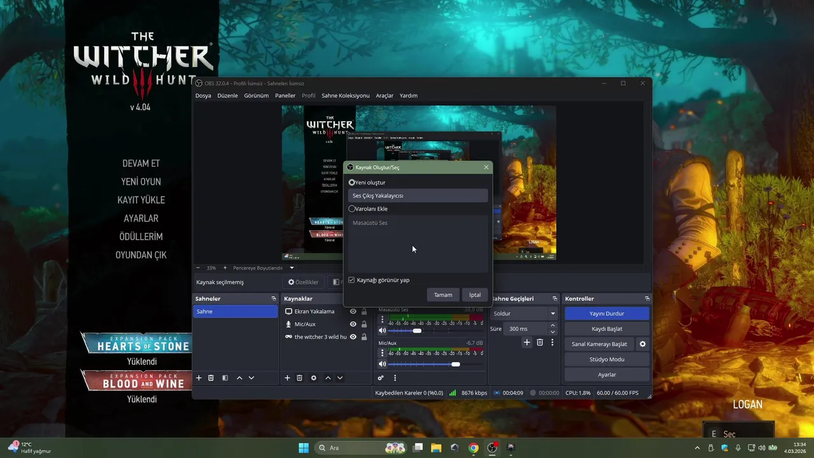
Task: Add a new source with Kaynaklar plus icon
Action: [x=287, y=378]
